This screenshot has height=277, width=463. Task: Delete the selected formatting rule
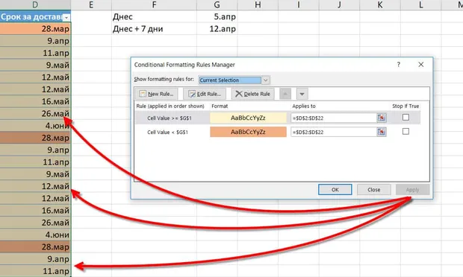[252, 94]
